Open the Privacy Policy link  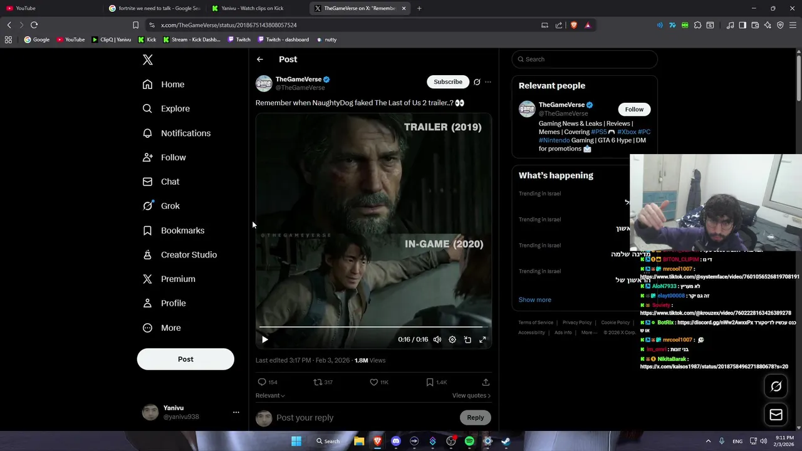577,323
